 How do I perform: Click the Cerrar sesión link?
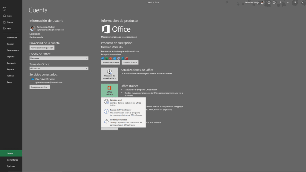[x=35, y=34]
